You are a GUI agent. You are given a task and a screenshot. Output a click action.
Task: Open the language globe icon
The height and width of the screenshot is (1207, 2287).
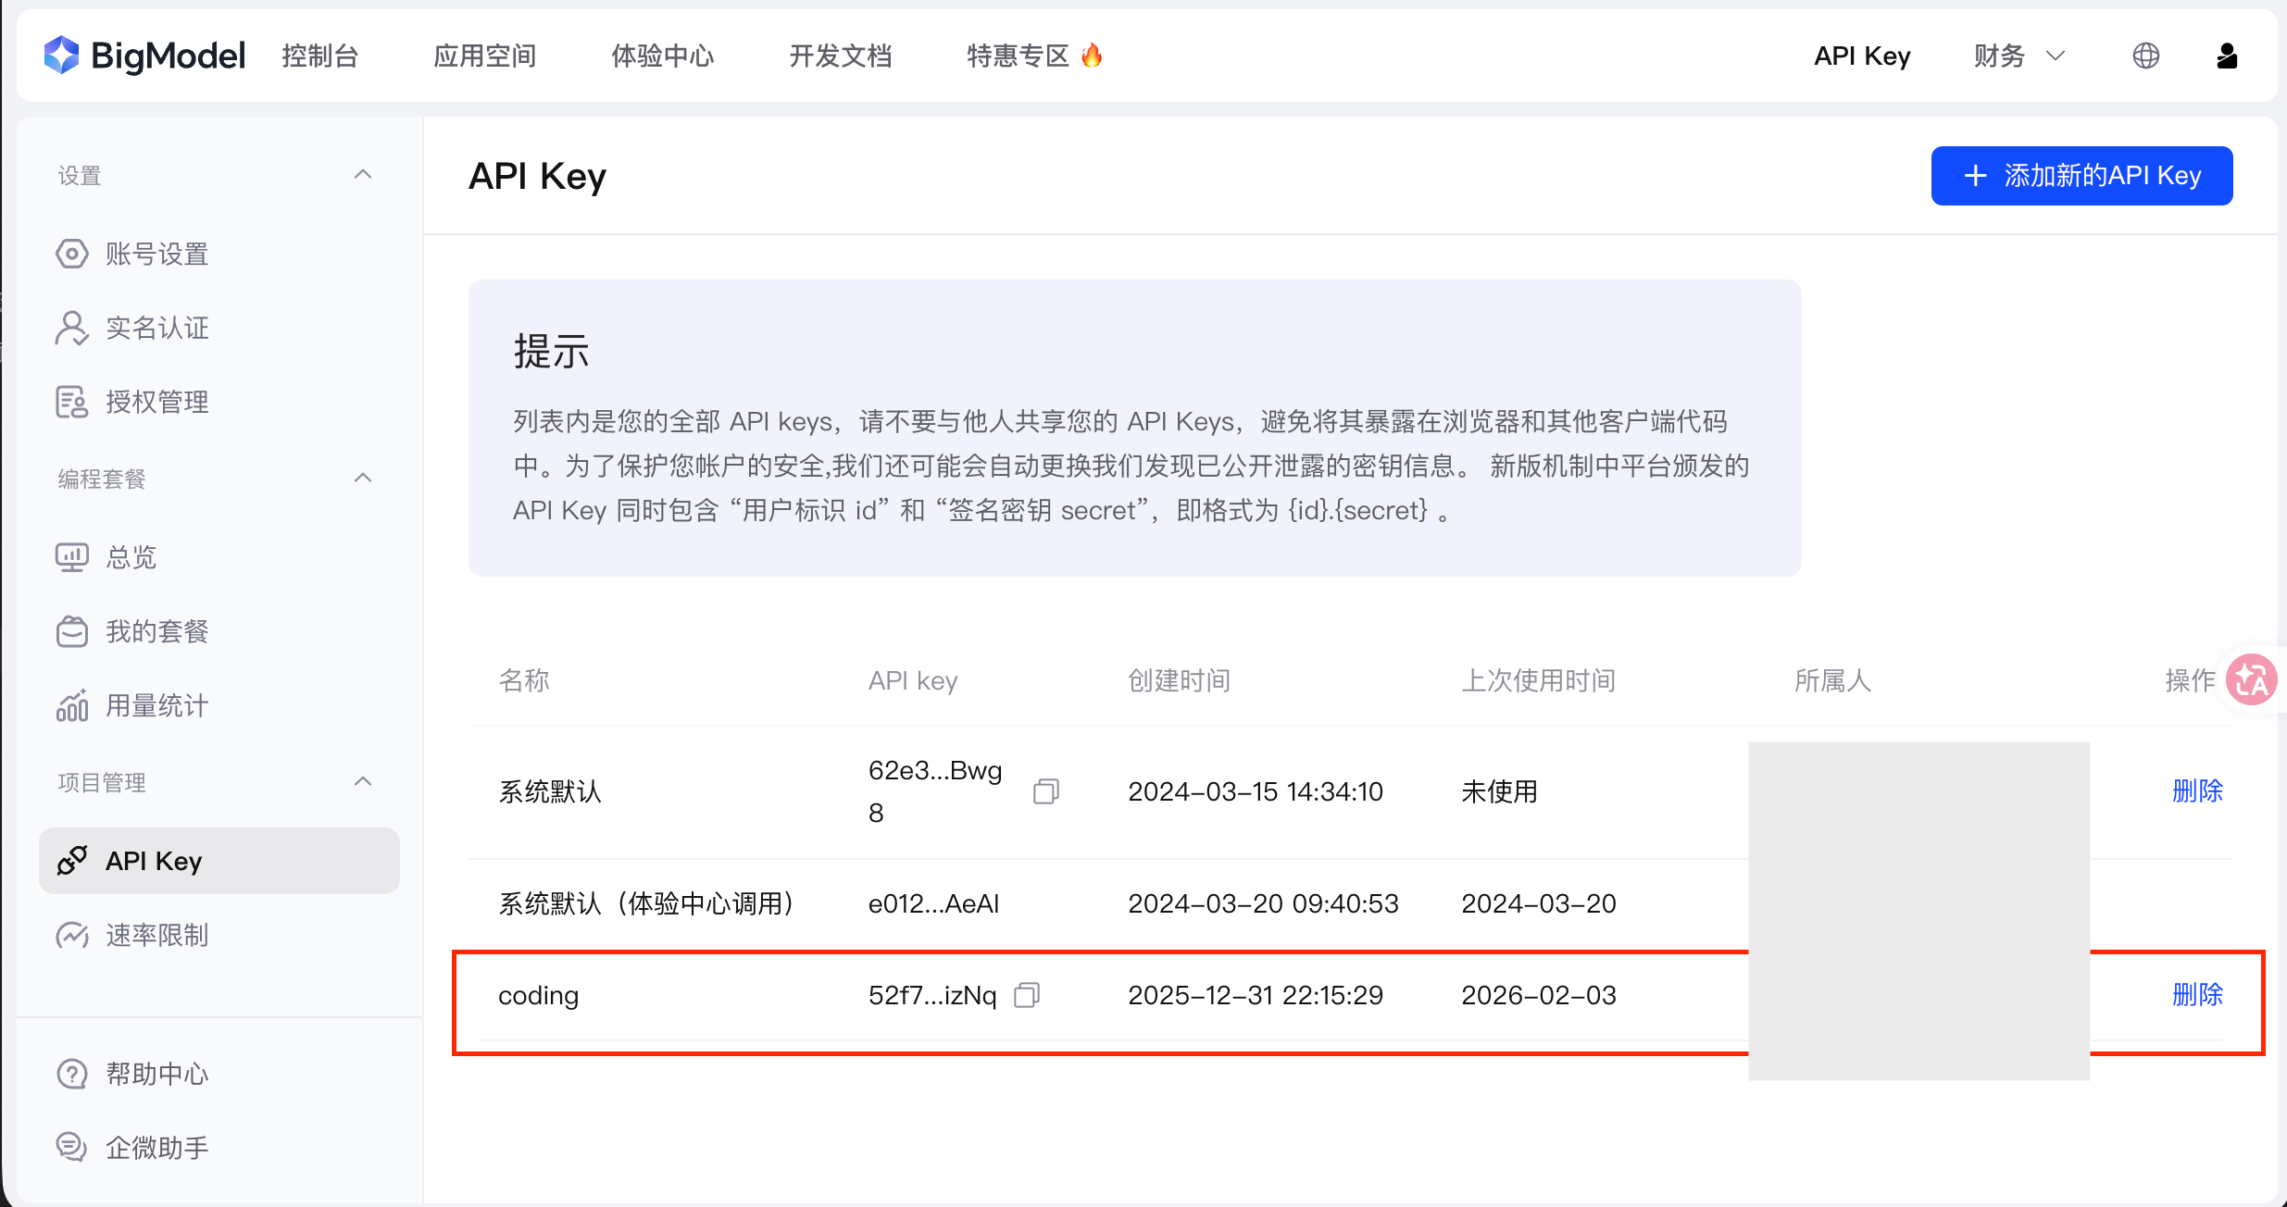coord(2145,56)
